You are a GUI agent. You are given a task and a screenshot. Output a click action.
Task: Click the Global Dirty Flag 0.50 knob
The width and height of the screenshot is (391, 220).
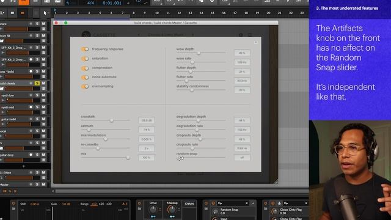(x=275, y=211)
